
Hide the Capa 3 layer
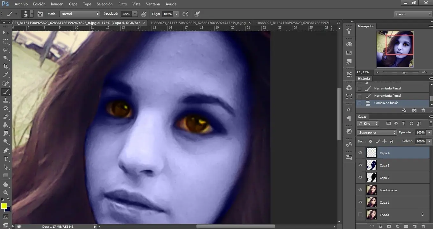pyautogui.click(x=360, y=165)
